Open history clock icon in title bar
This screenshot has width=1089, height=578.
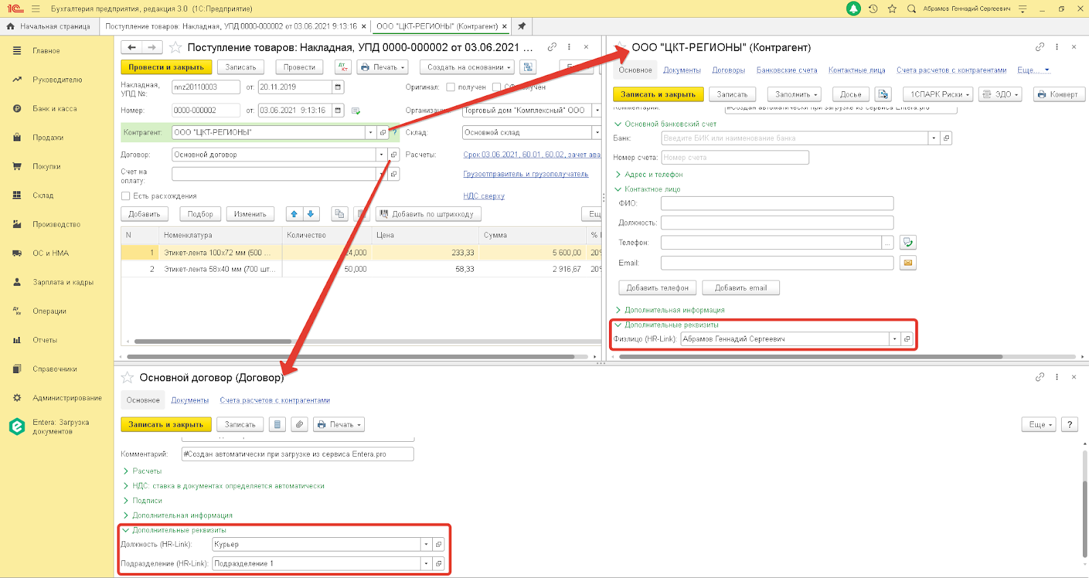[873, 9]
